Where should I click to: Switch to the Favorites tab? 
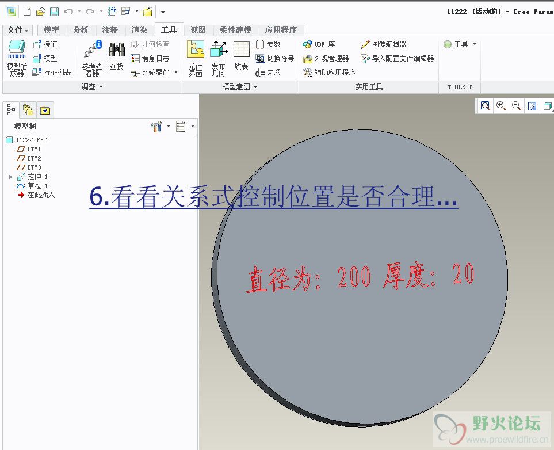[x=45, y=110]
